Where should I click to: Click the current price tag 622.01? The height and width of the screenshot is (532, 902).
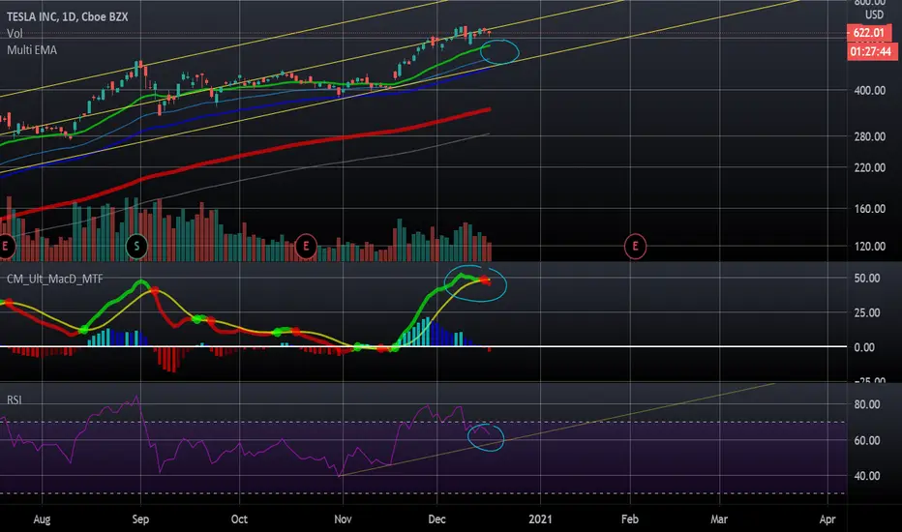(869, 33)
